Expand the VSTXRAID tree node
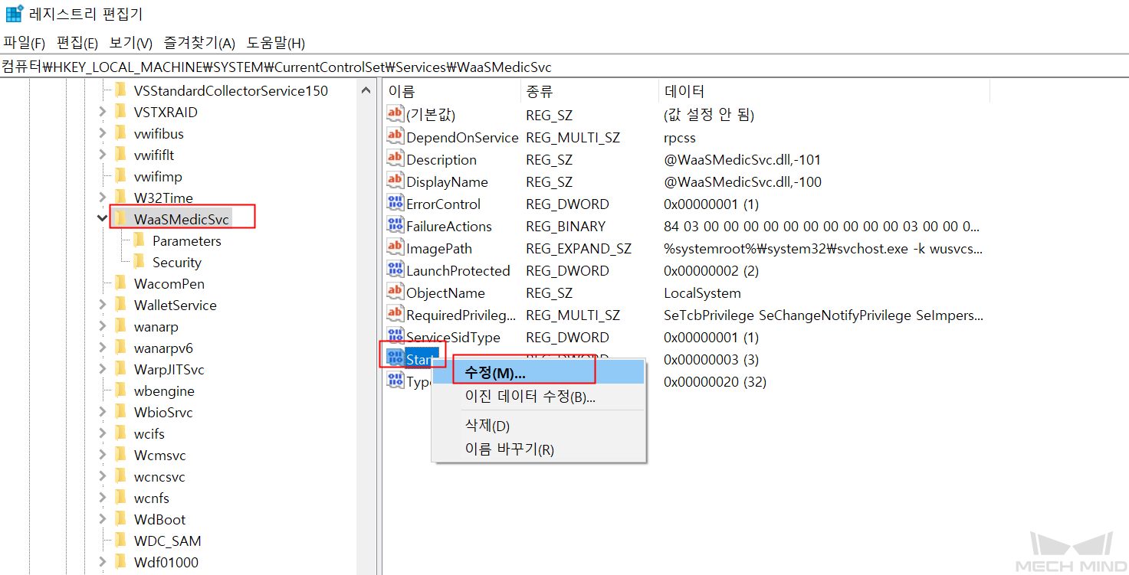 tap(102, 112)
